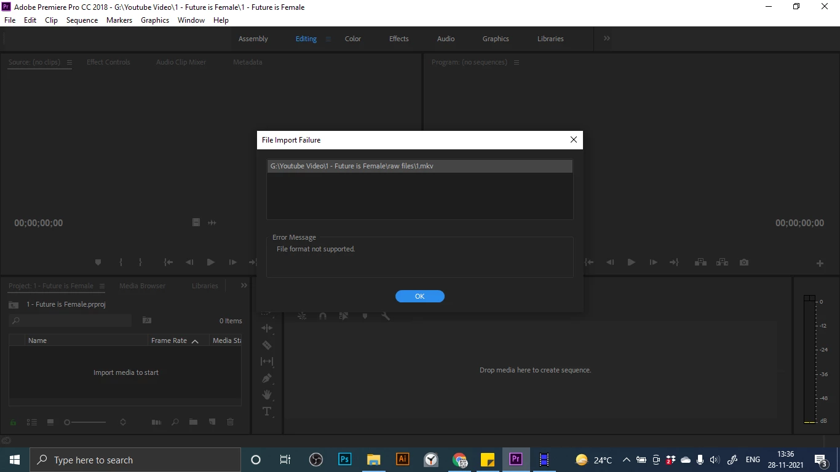Click Clear trash icon in Project panel
This screenshot has height=472, width=840.
coord(231,422)
